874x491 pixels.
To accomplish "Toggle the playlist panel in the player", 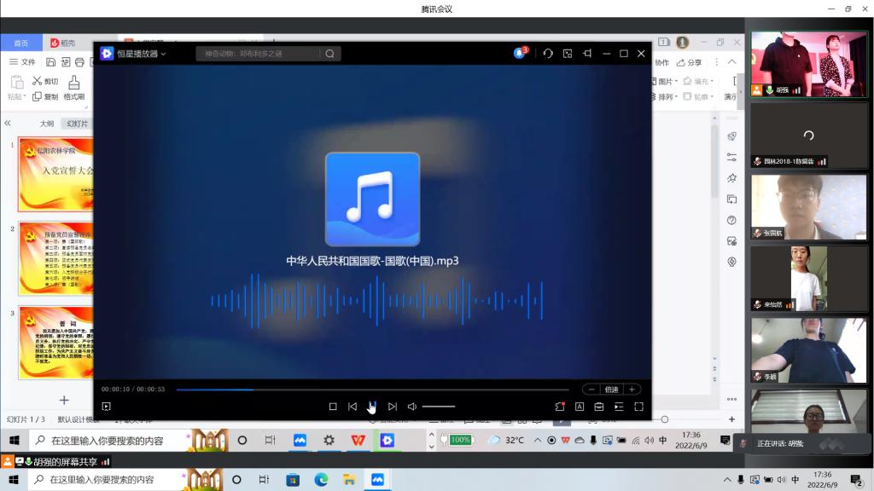I will pos(619,407).
